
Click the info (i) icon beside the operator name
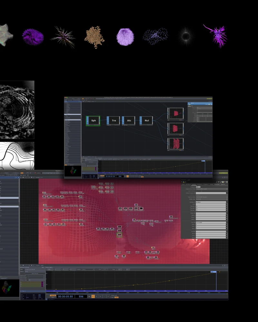(185, 182)
